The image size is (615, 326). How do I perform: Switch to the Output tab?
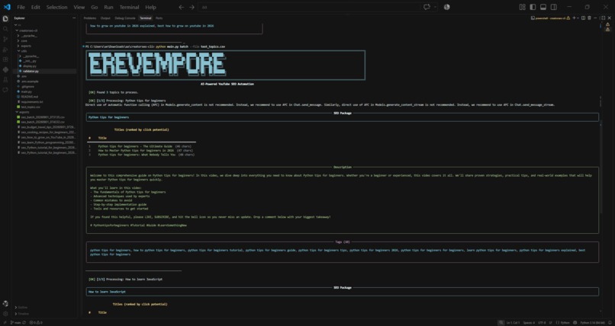point(105,18)
